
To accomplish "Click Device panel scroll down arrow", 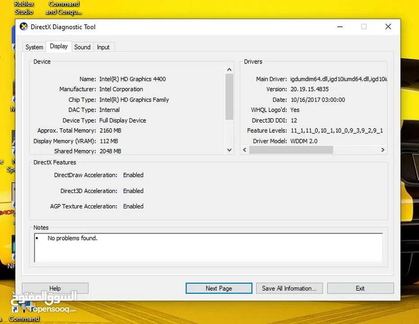I will pyautogui.click(x=229, y=150).
